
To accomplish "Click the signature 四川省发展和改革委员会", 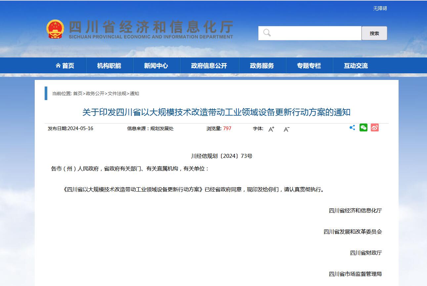I will click(353, 232).
